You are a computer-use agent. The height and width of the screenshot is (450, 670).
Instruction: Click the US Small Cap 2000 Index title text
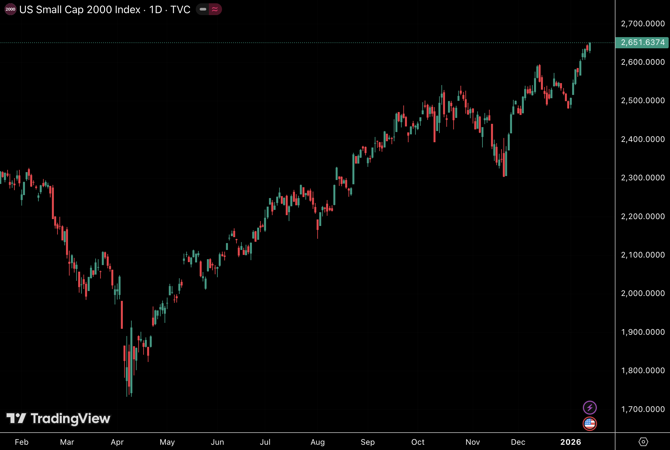pos(79,10)
